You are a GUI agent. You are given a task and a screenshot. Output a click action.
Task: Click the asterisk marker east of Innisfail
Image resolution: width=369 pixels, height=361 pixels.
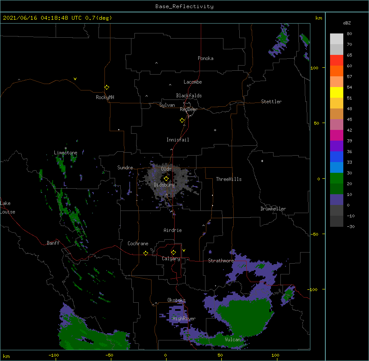point(215,130)
